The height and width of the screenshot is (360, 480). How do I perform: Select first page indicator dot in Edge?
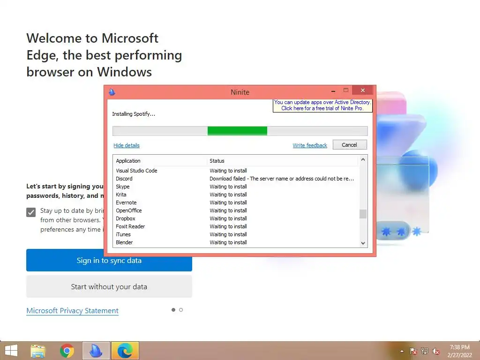(173, 310)
